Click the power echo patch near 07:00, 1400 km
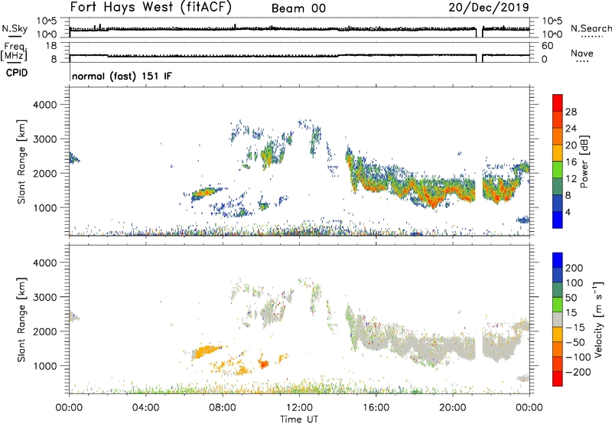 (205, 192)
